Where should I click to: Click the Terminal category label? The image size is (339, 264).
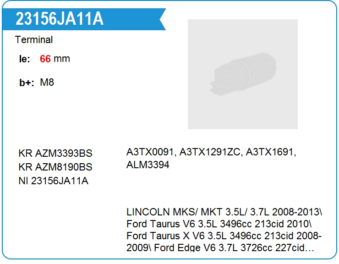[x=34, y=40]
